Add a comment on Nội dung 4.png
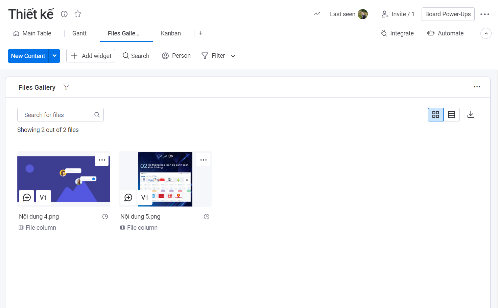This screenshot has height=308, width=498. point(27,197)
